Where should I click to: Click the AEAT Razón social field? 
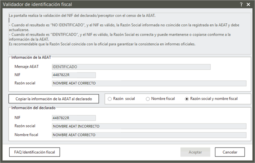149,83
